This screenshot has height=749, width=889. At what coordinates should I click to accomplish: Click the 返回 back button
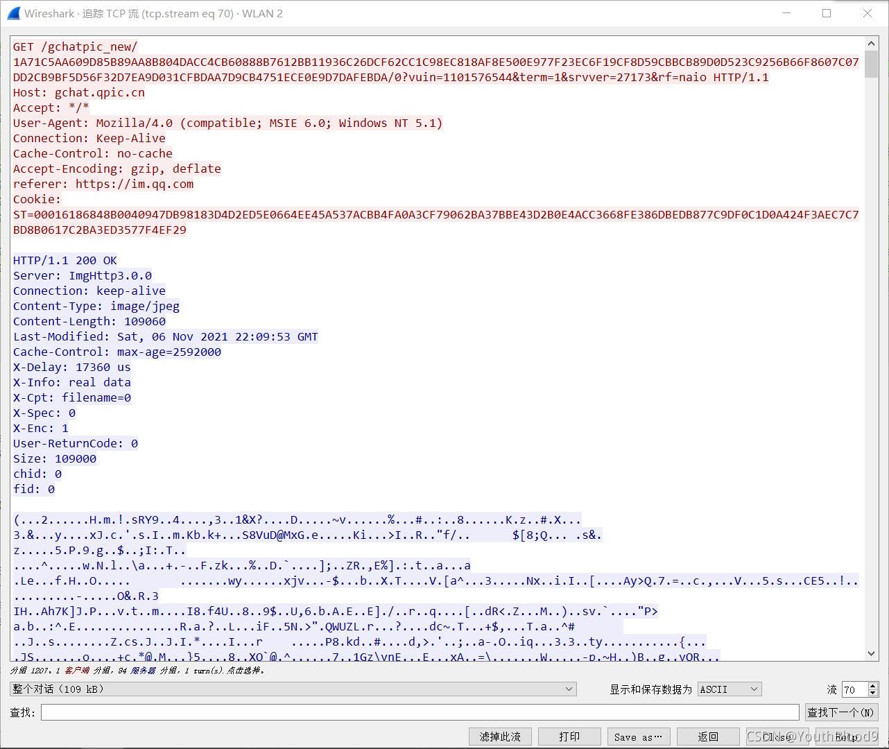(708, 737)
